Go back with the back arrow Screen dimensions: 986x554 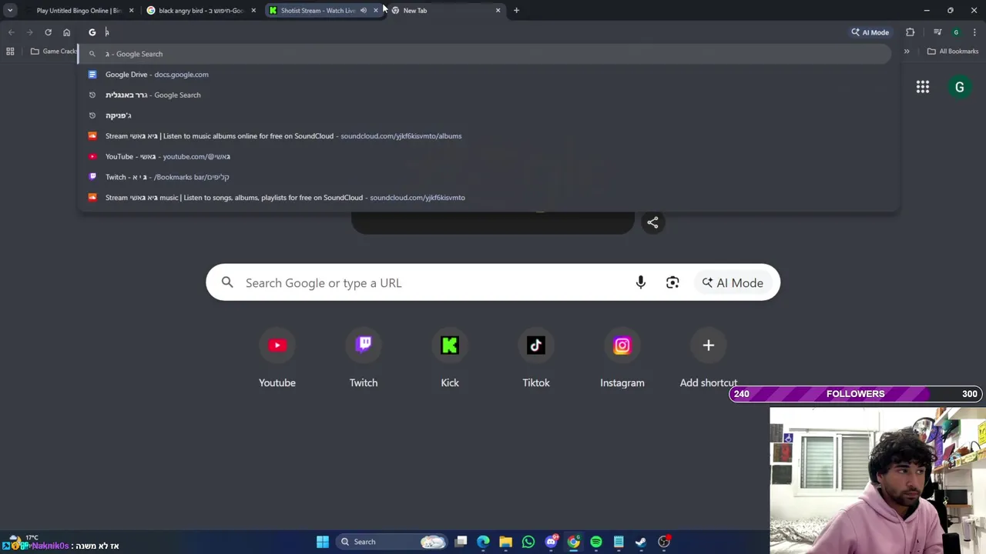coord(11,32)
